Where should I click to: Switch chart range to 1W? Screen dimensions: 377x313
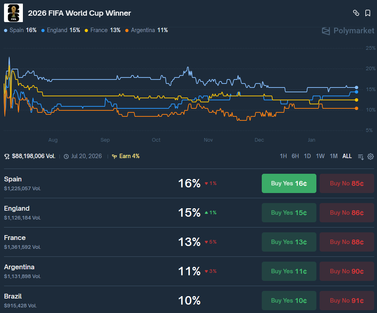320,156
